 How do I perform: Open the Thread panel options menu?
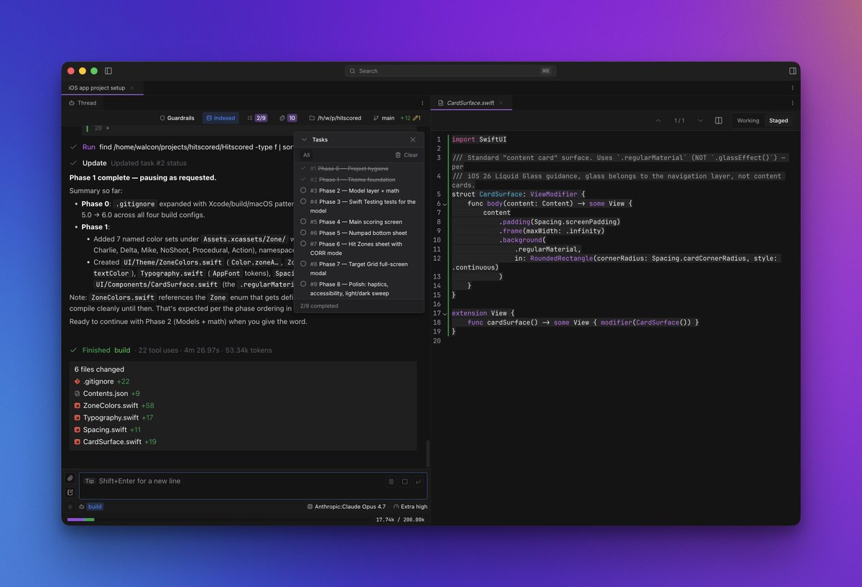[422, 103]
